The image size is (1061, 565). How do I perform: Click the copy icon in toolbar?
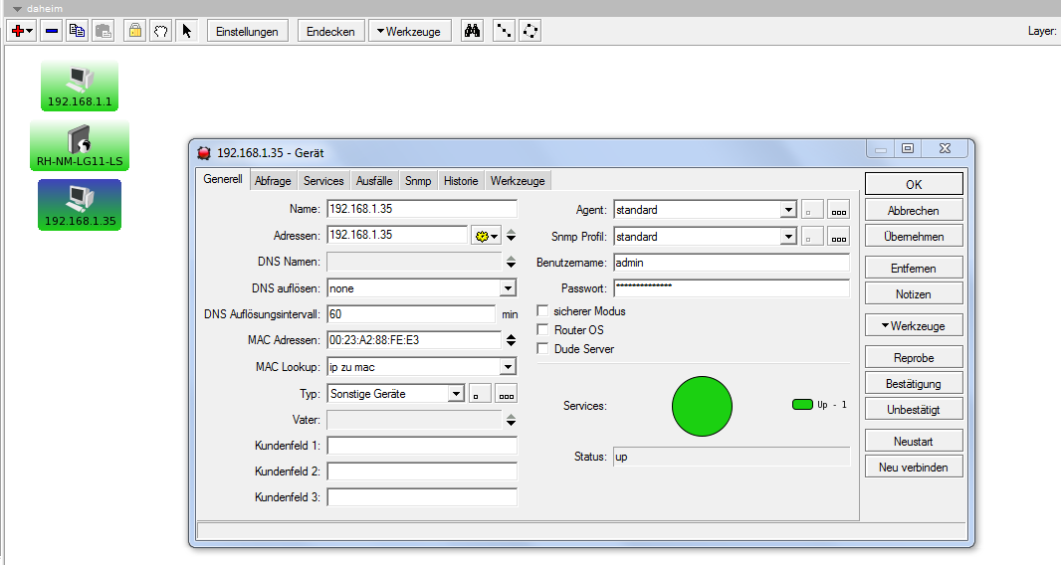[77, 31]
